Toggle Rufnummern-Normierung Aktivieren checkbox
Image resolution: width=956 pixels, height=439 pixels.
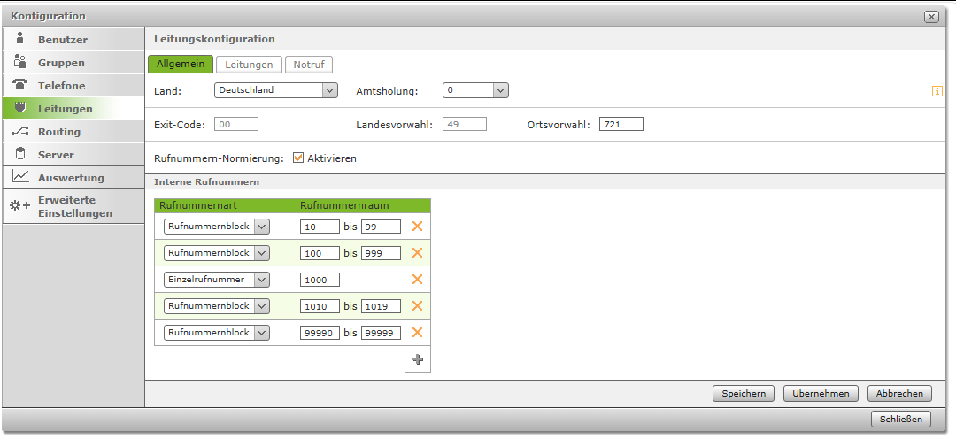(x=298, y=158)
